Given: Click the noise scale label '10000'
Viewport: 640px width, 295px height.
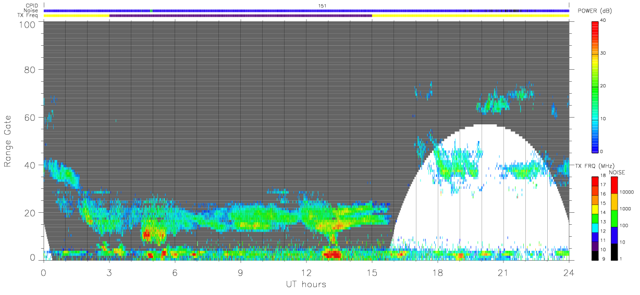Looking at the screenshot, I should click(626, 193).
